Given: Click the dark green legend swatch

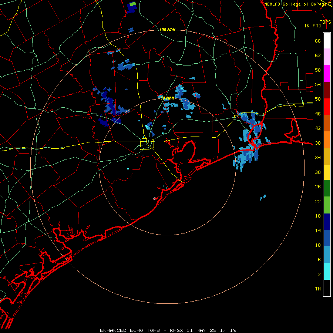Looking at the screenshot, I should point(327,188).
